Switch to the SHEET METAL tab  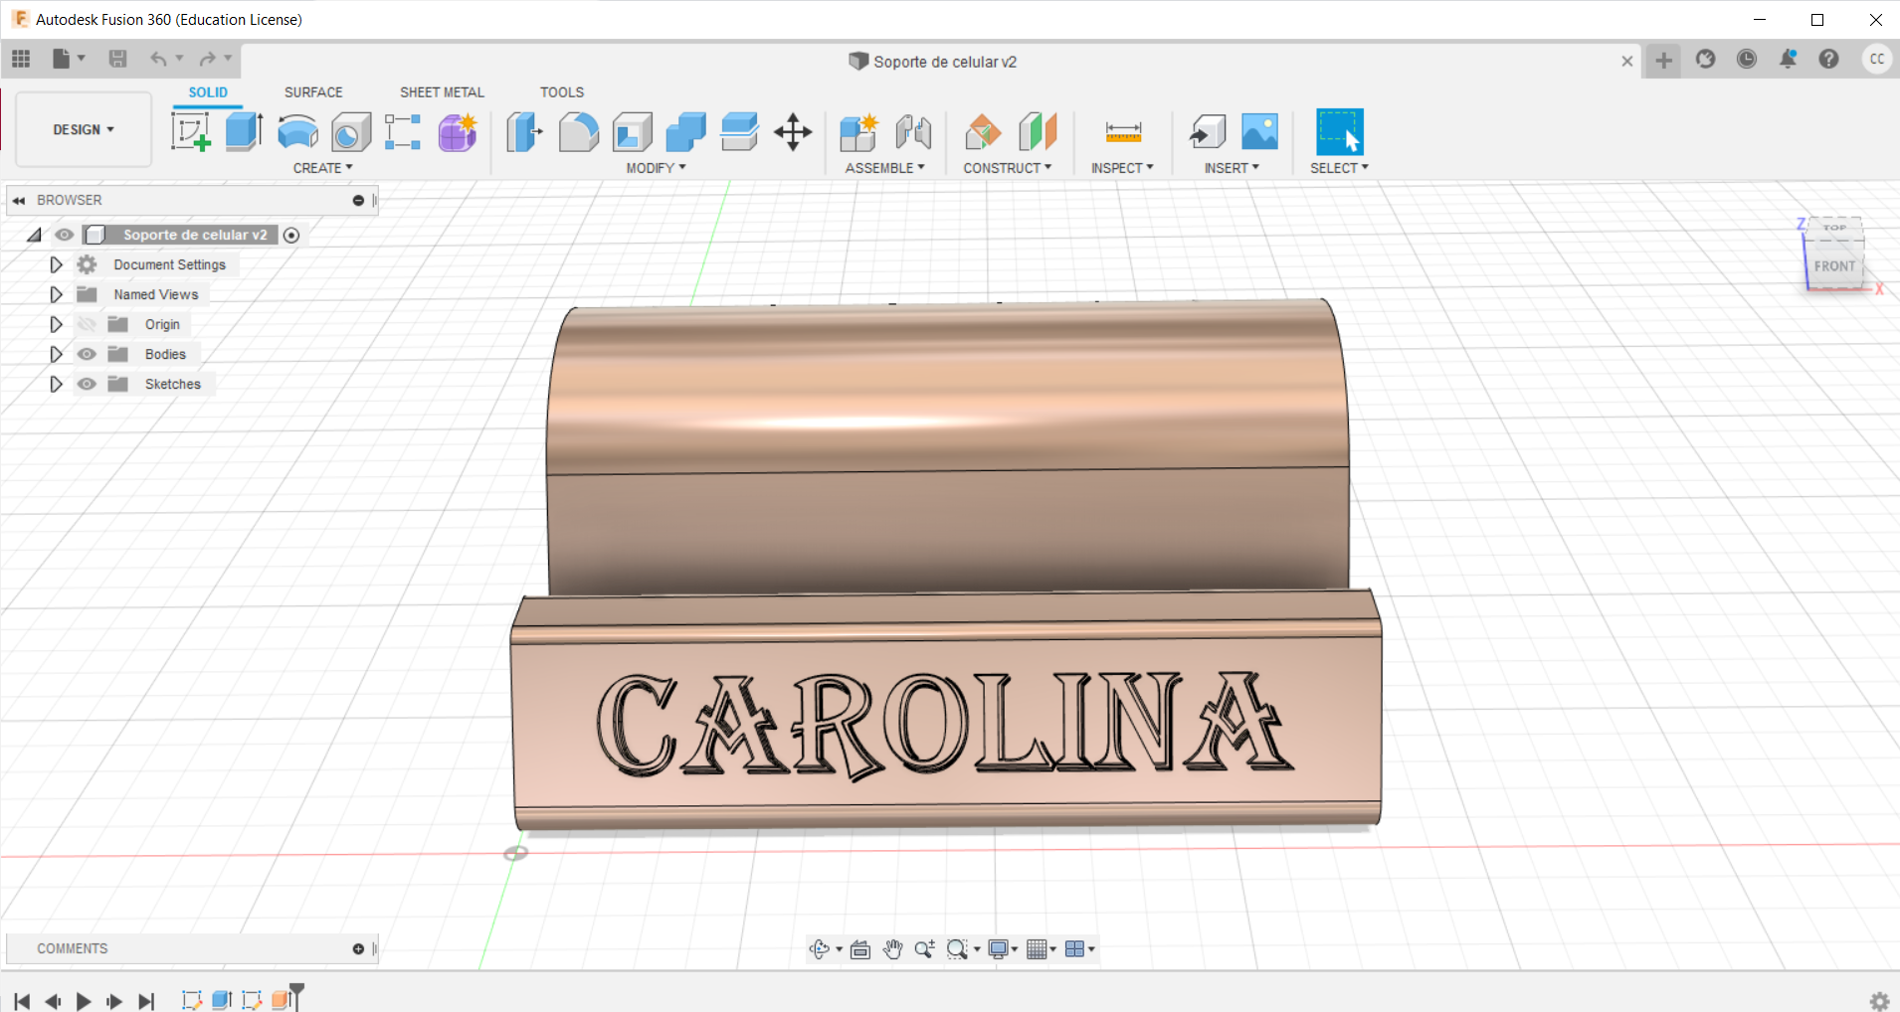pyautogui.click(x=442, y=92)
